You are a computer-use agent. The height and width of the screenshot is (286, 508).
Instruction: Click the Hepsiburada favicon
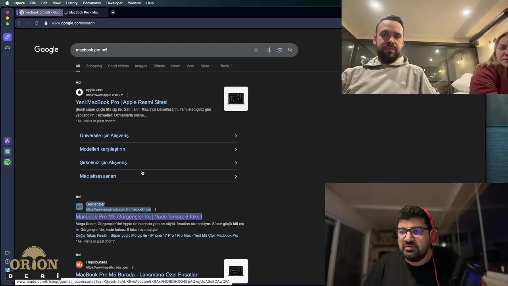pos(79,265)
